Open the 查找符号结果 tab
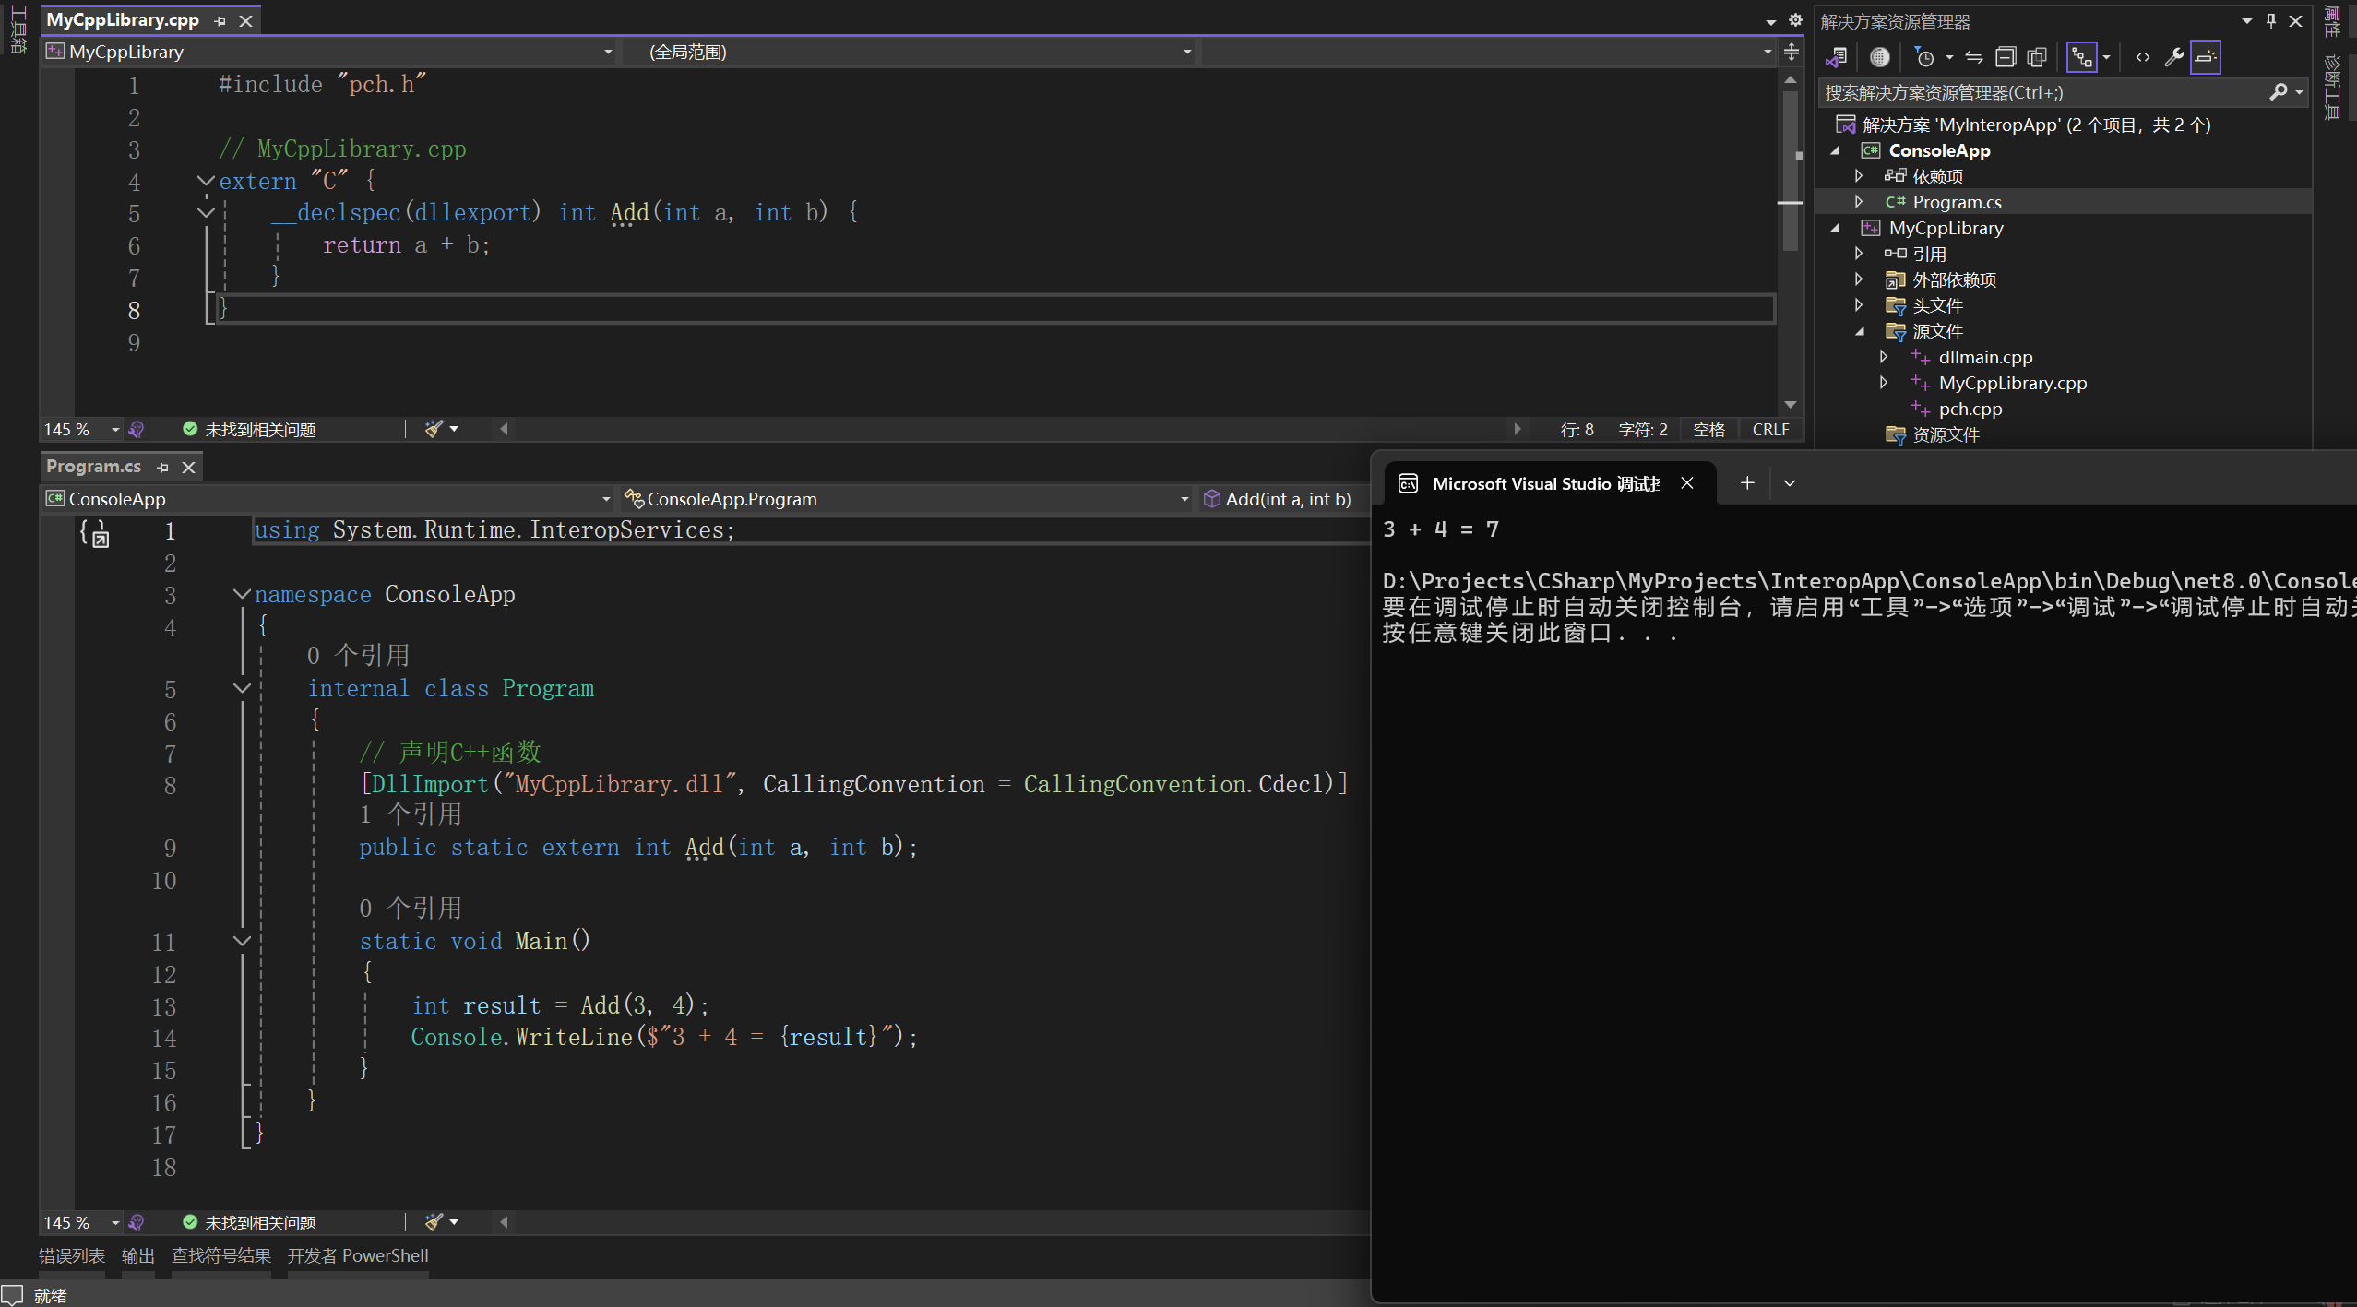This screenshot has height=1307, width=2357. tap(221, 1256)
